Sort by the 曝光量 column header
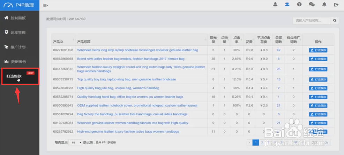 [214, 40]
